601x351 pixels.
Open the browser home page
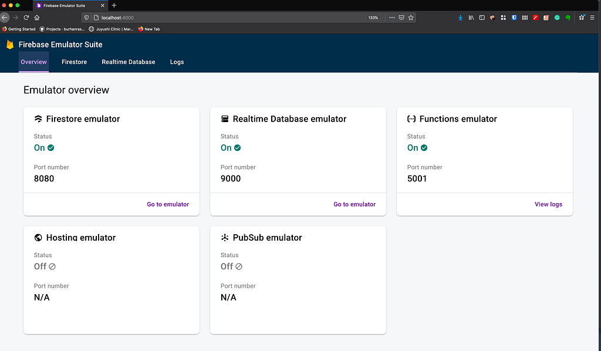point(37,18)
